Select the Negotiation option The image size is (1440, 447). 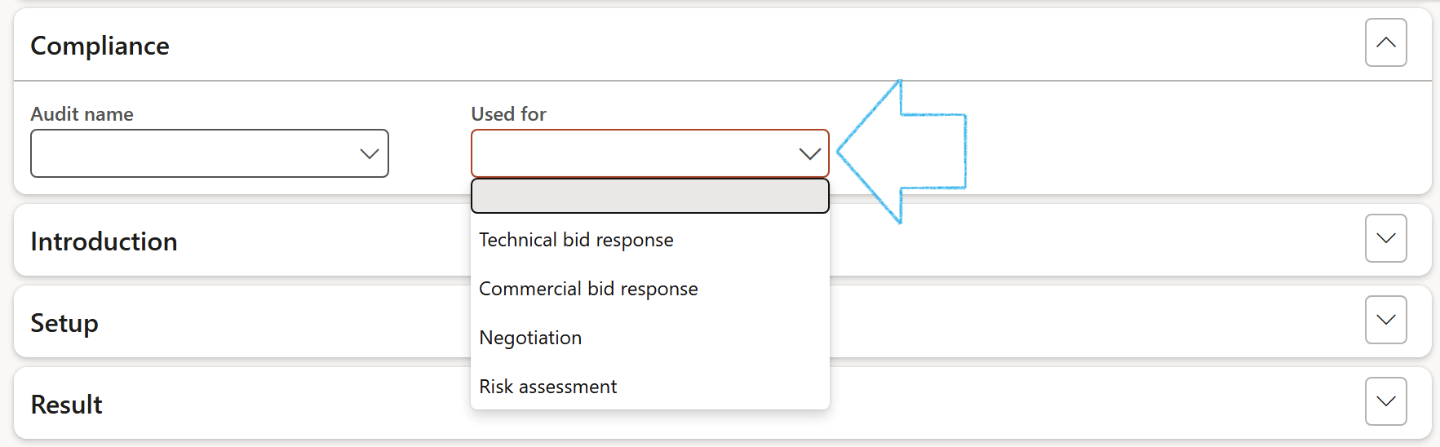pos(530,338)
